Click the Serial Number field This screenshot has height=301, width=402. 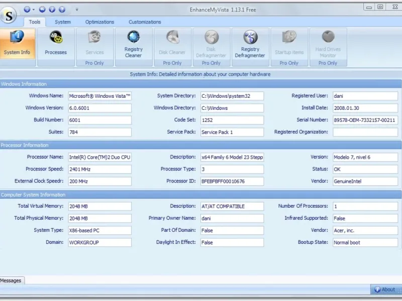(x=365, y=120)
